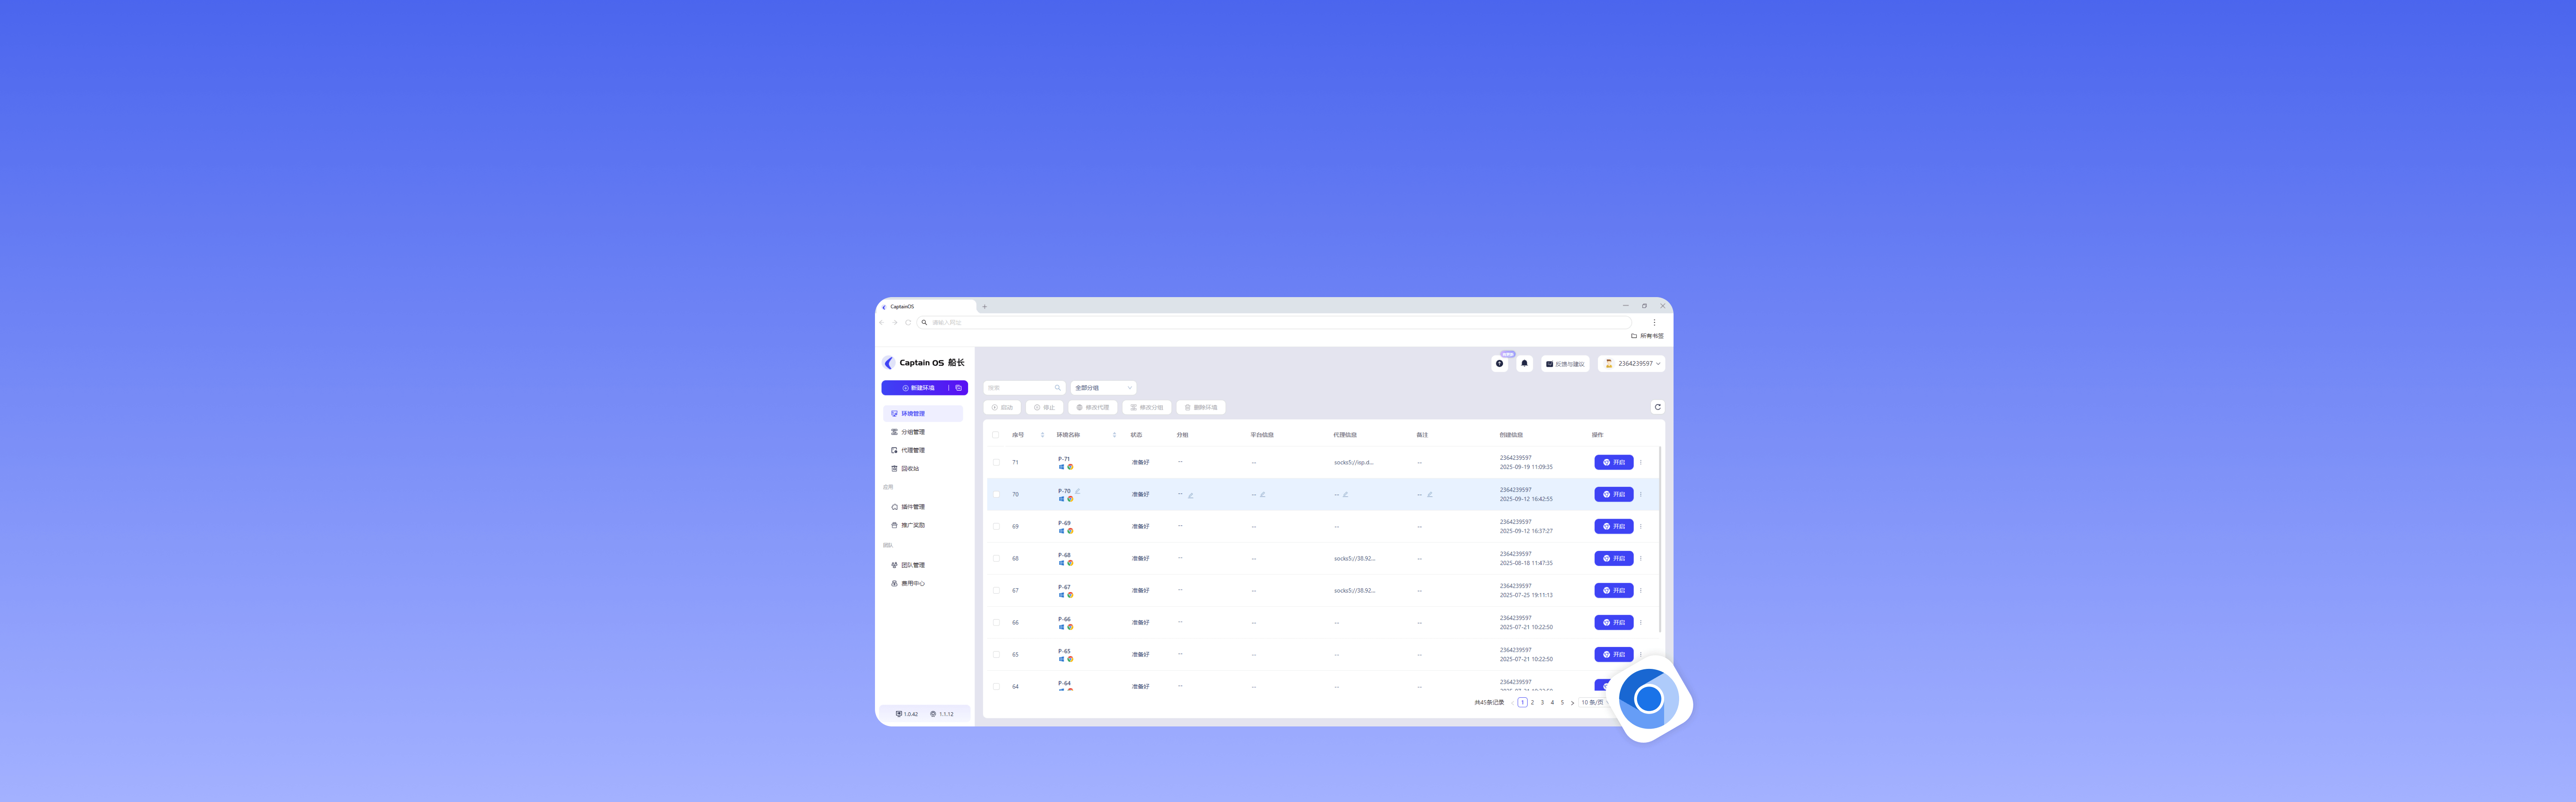Click the browser back arrow
Image resolution: width=2576 pixels, height=802 pixels.
click(882, 322)
